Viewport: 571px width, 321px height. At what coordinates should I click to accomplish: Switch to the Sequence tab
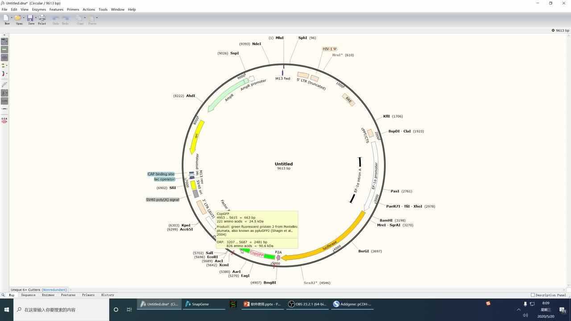click(x=28, y=295)
